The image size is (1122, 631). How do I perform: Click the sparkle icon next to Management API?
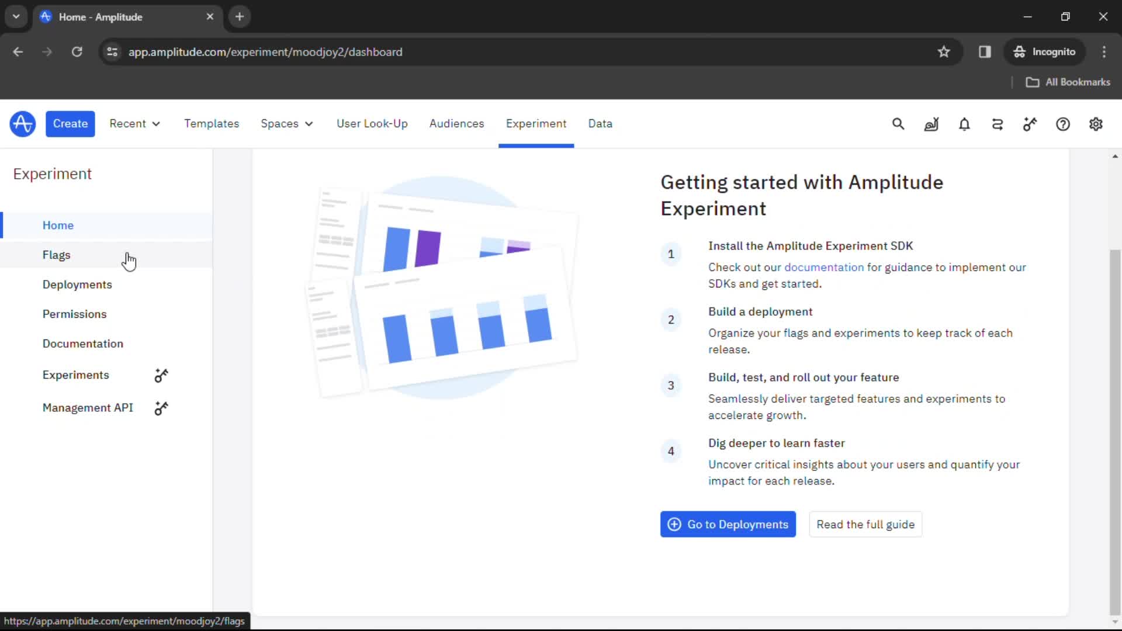[x=161, y=408]
